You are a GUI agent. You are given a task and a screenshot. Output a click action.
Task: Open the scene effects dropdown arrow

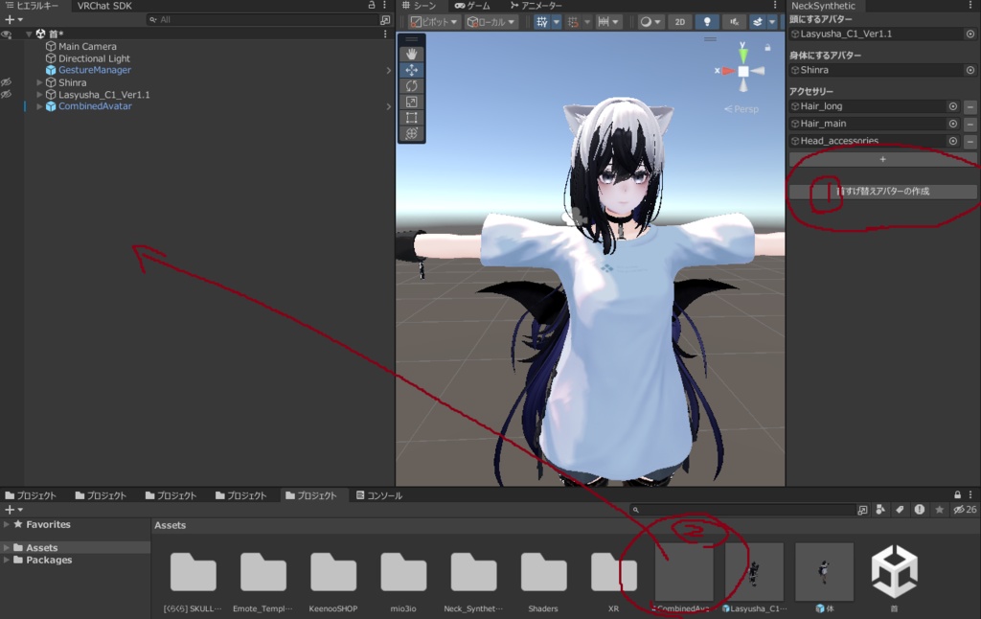click(772, 22)
